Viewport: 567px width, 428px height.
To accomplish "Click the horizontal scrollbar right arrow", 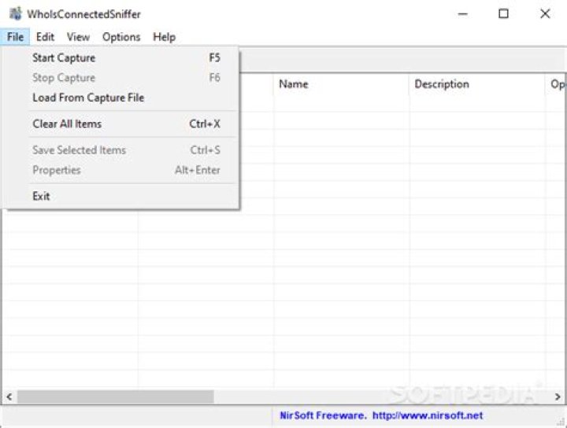I will pos(558,397).
